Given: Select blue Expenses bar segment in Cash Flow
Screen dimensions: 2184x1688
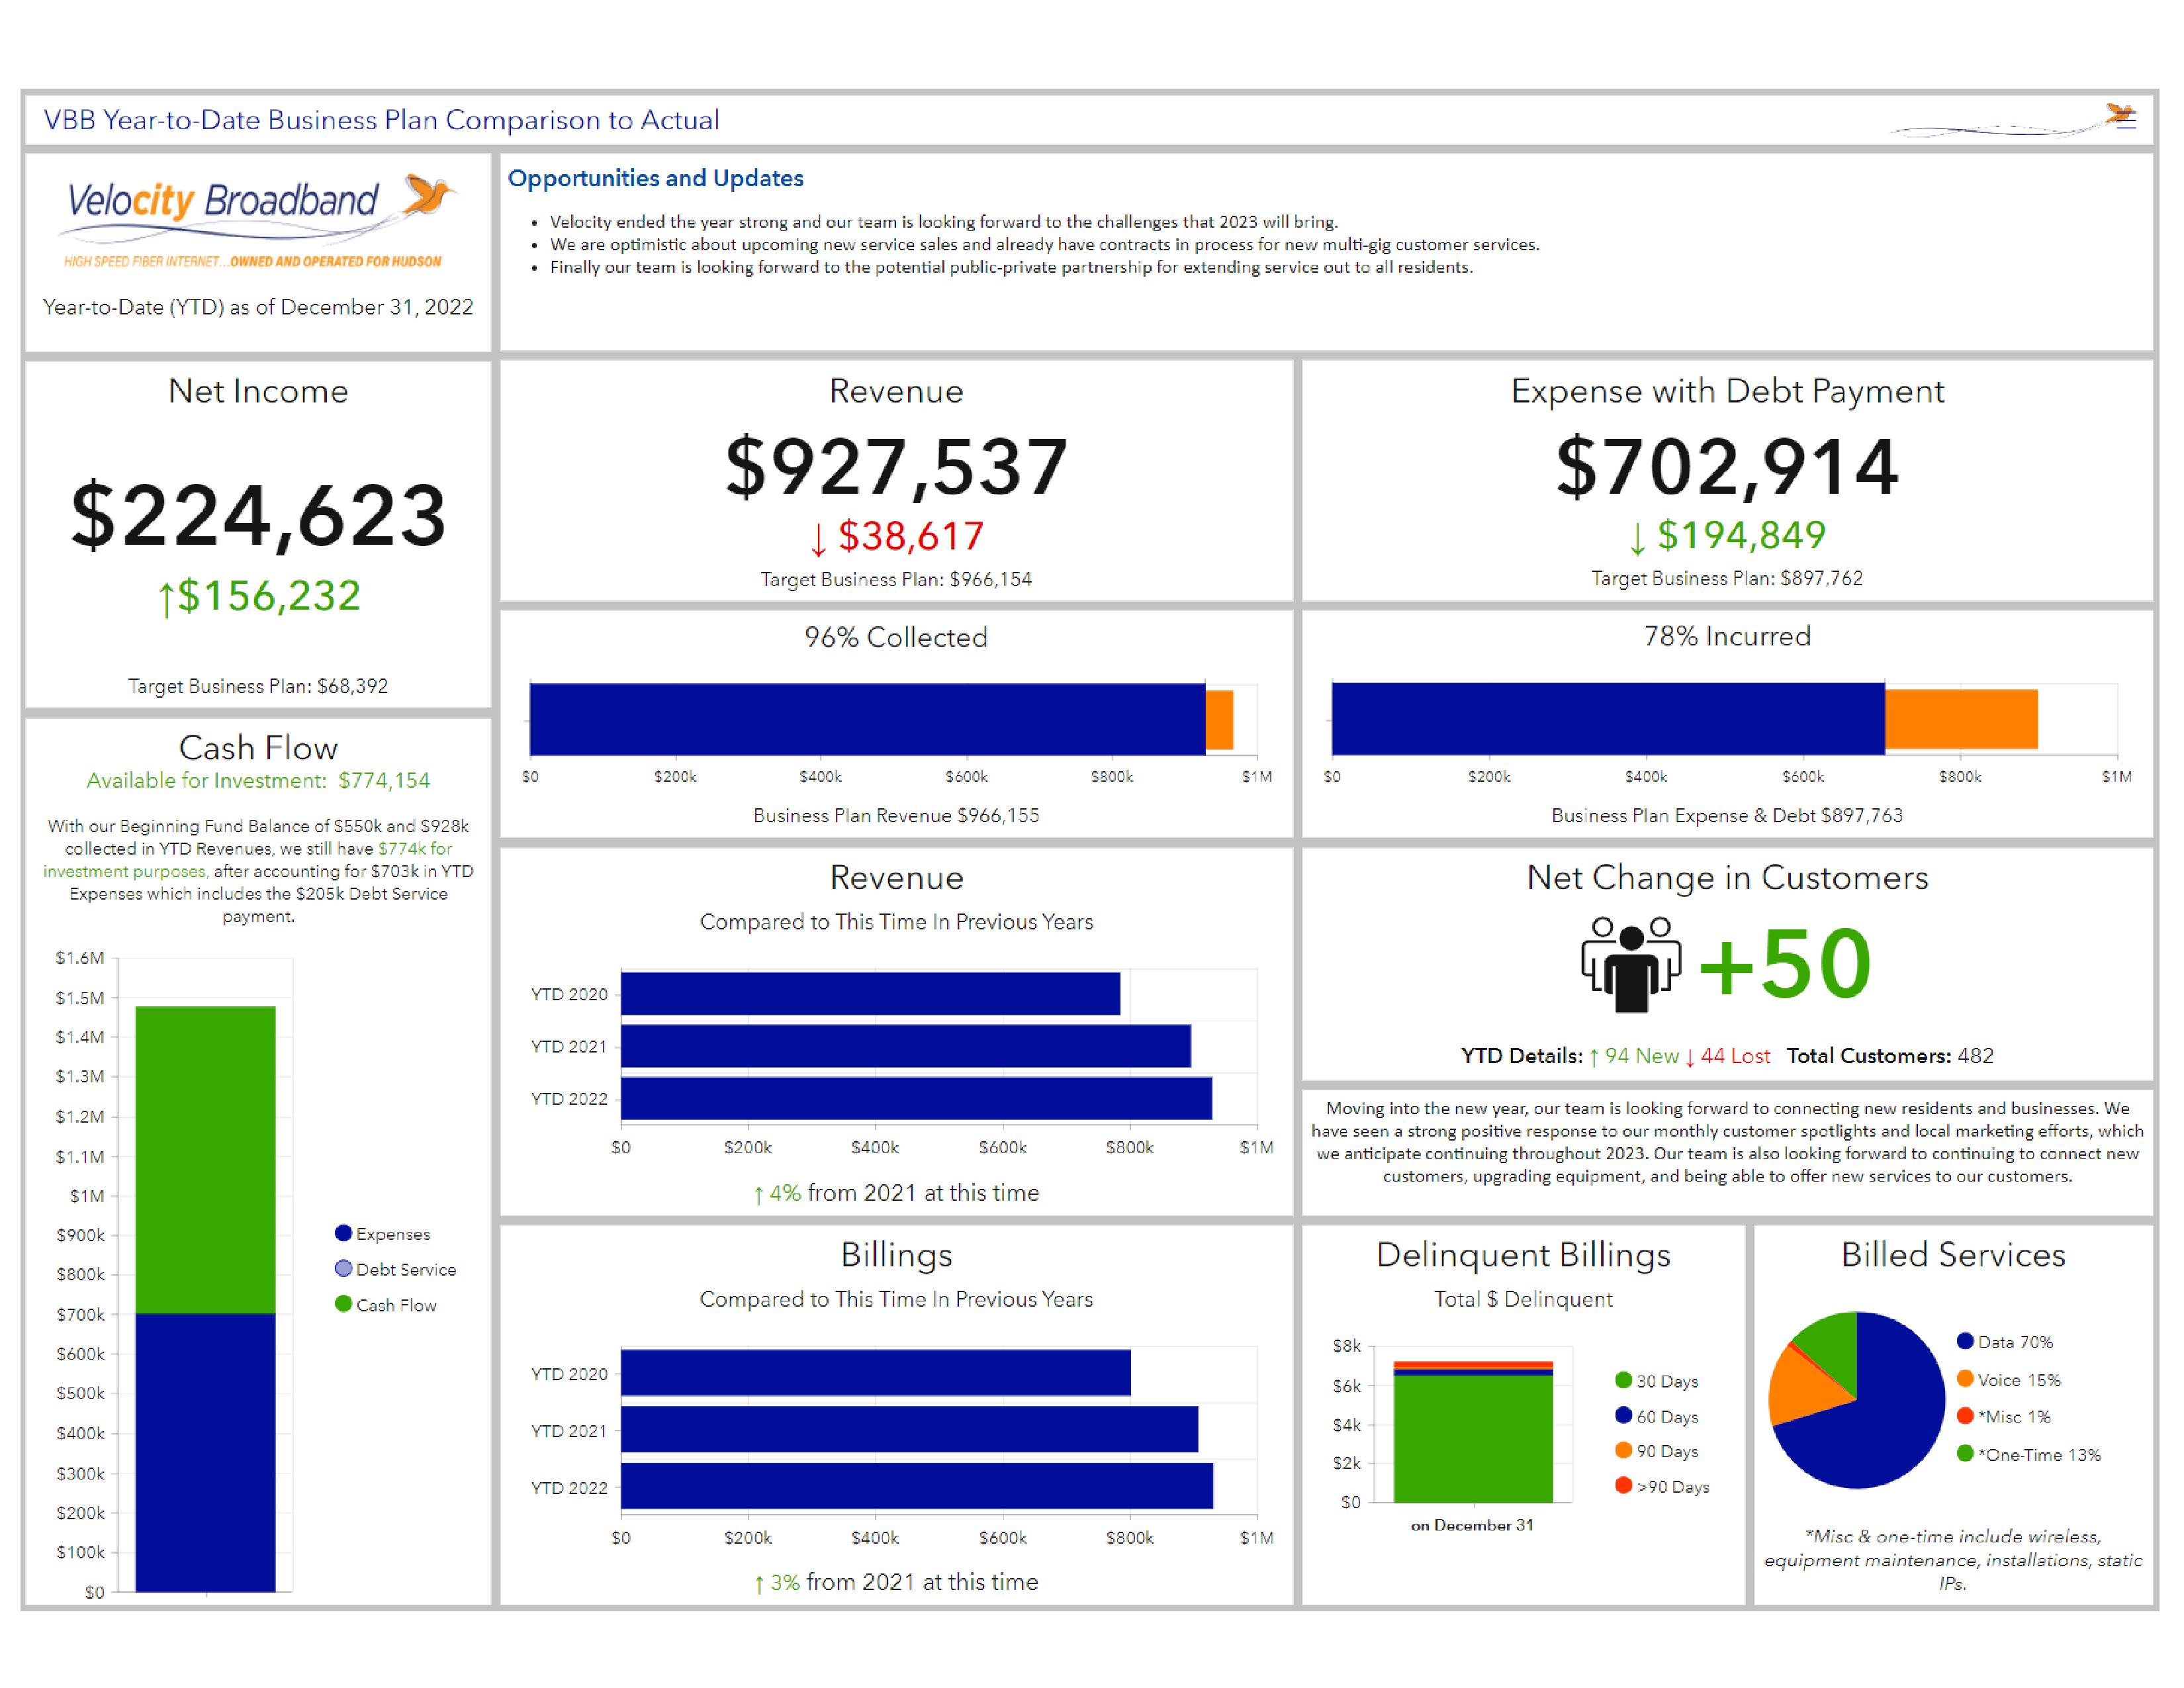Looking at the screenshot, I should click(x=205, y=1452).
